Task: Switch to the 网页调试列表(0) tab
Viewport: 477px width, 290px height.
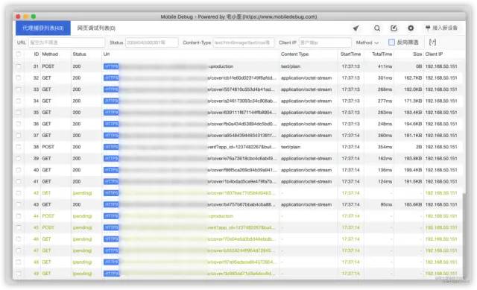Action: [96, 28]
